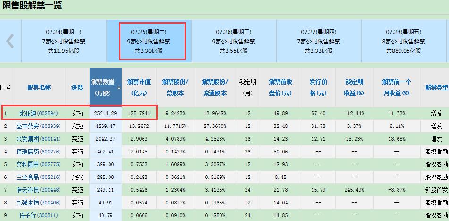Open 三全食品(002216) stock link
Viewport: 449px width, 221px height.
[x=38, y=177]
